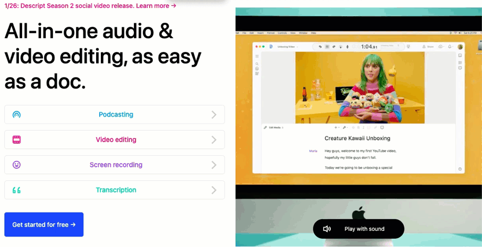Image resolution: width=482 pixels, height=247 pixels.
Task: Click the purple Screen recording smiley icon
Action: [x=17, y=165]
